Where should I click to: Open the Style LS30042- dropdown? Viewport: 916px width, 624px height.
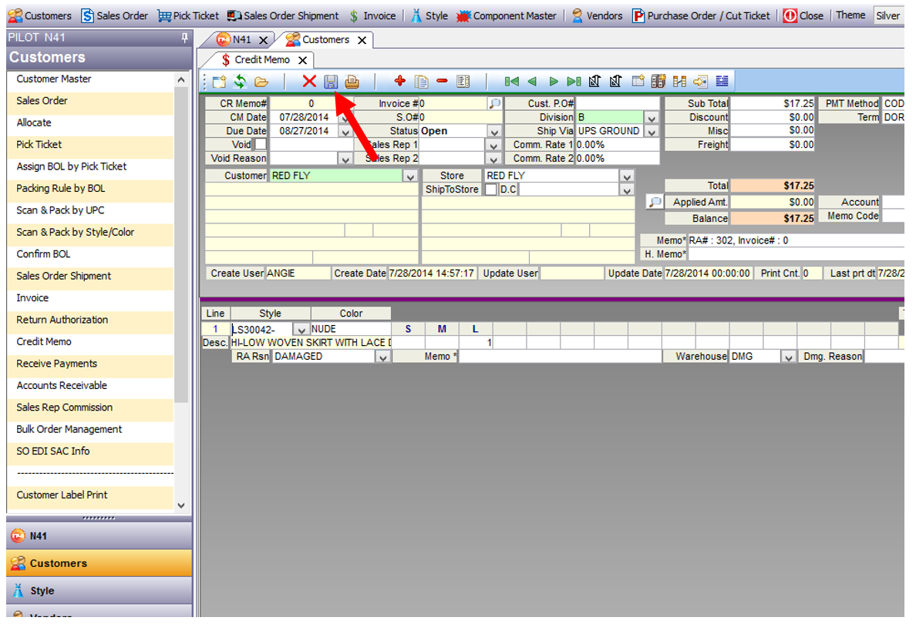(301, 330)
